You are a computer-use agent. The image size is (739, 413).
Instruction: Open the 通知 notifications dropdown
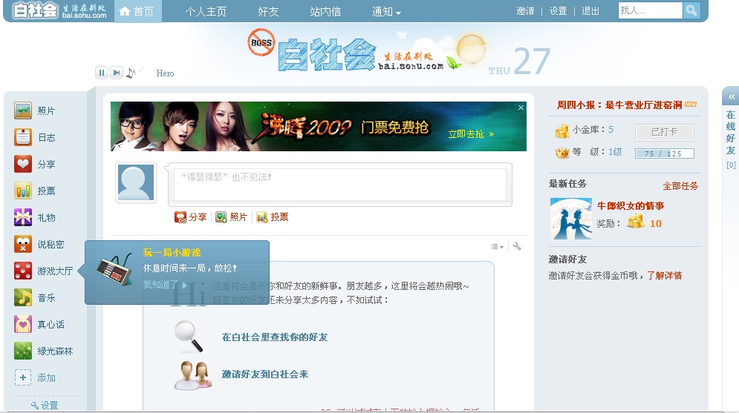click(x=386, y=11)
